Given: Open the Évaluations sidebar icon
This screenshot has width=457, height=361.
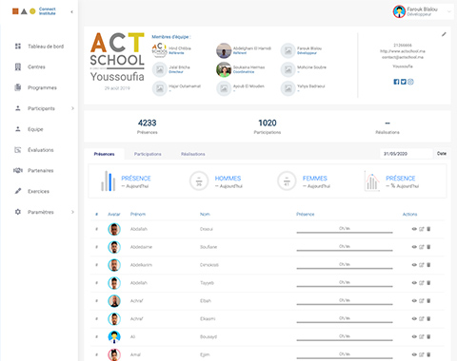Looking at the screenshot, I should click(18, 150).
